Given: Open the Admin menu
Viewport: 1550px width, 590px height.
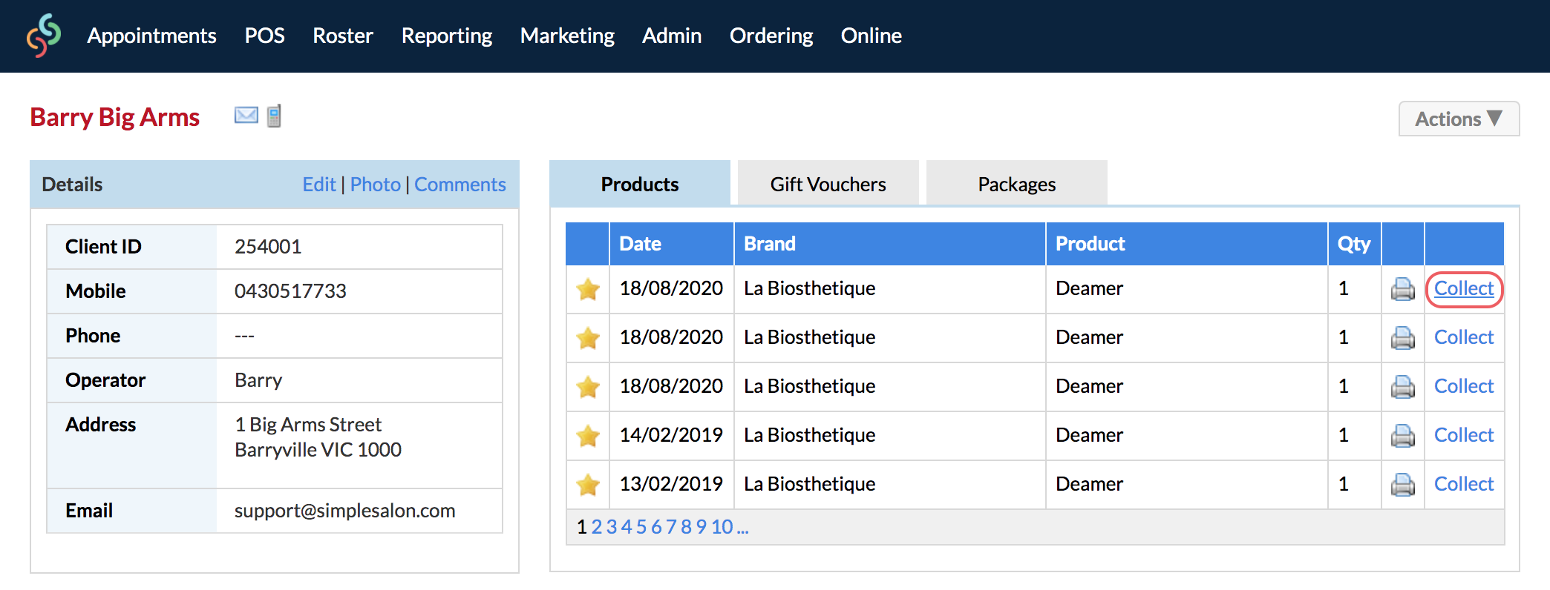Looking at the screenshot, I should point(672,36).
